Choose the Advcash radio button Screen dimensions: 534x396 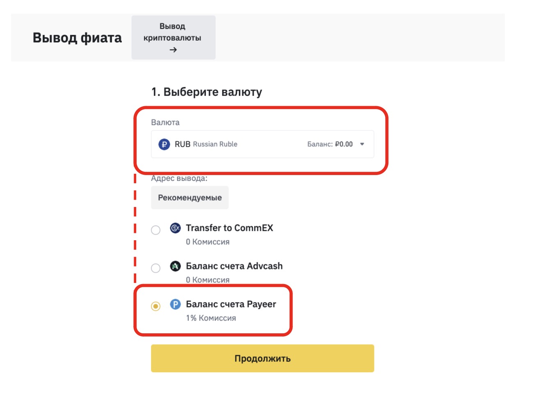(x=156, y=268)
